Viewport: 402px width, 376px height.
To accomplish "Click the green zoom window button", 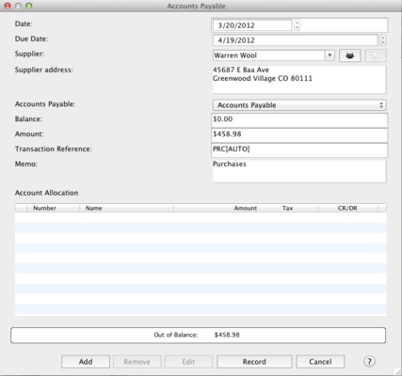I will coord(29,6).
